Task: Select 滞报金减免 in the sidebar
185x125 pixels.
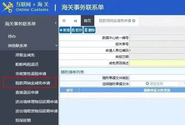Action: point(25,55)
